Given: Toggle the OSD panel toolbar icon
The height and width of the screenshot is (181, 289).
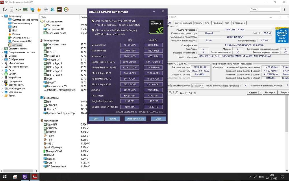Looking at the screenshot, I should 59,10.
